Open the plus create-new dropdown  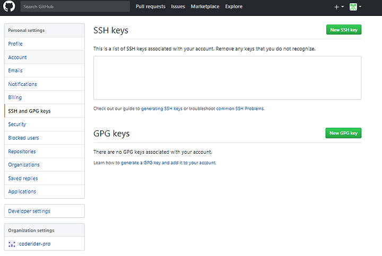[x=339, y=7]
